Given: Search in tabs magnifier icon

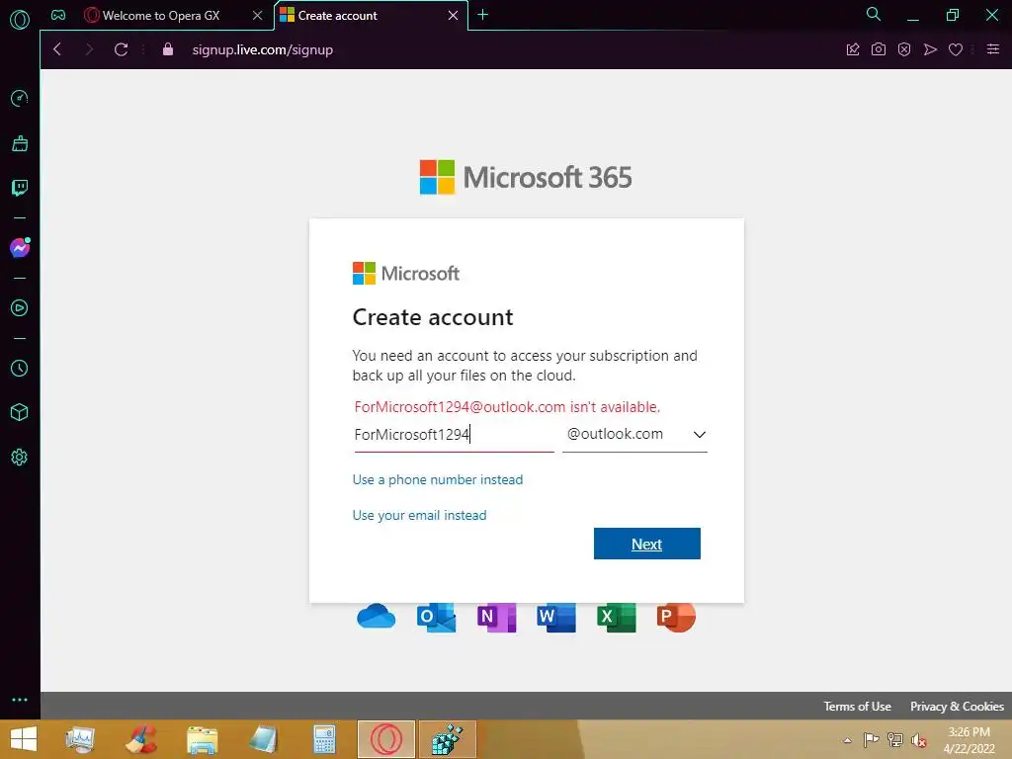Looking at the screenshot, I should point(874,14).
